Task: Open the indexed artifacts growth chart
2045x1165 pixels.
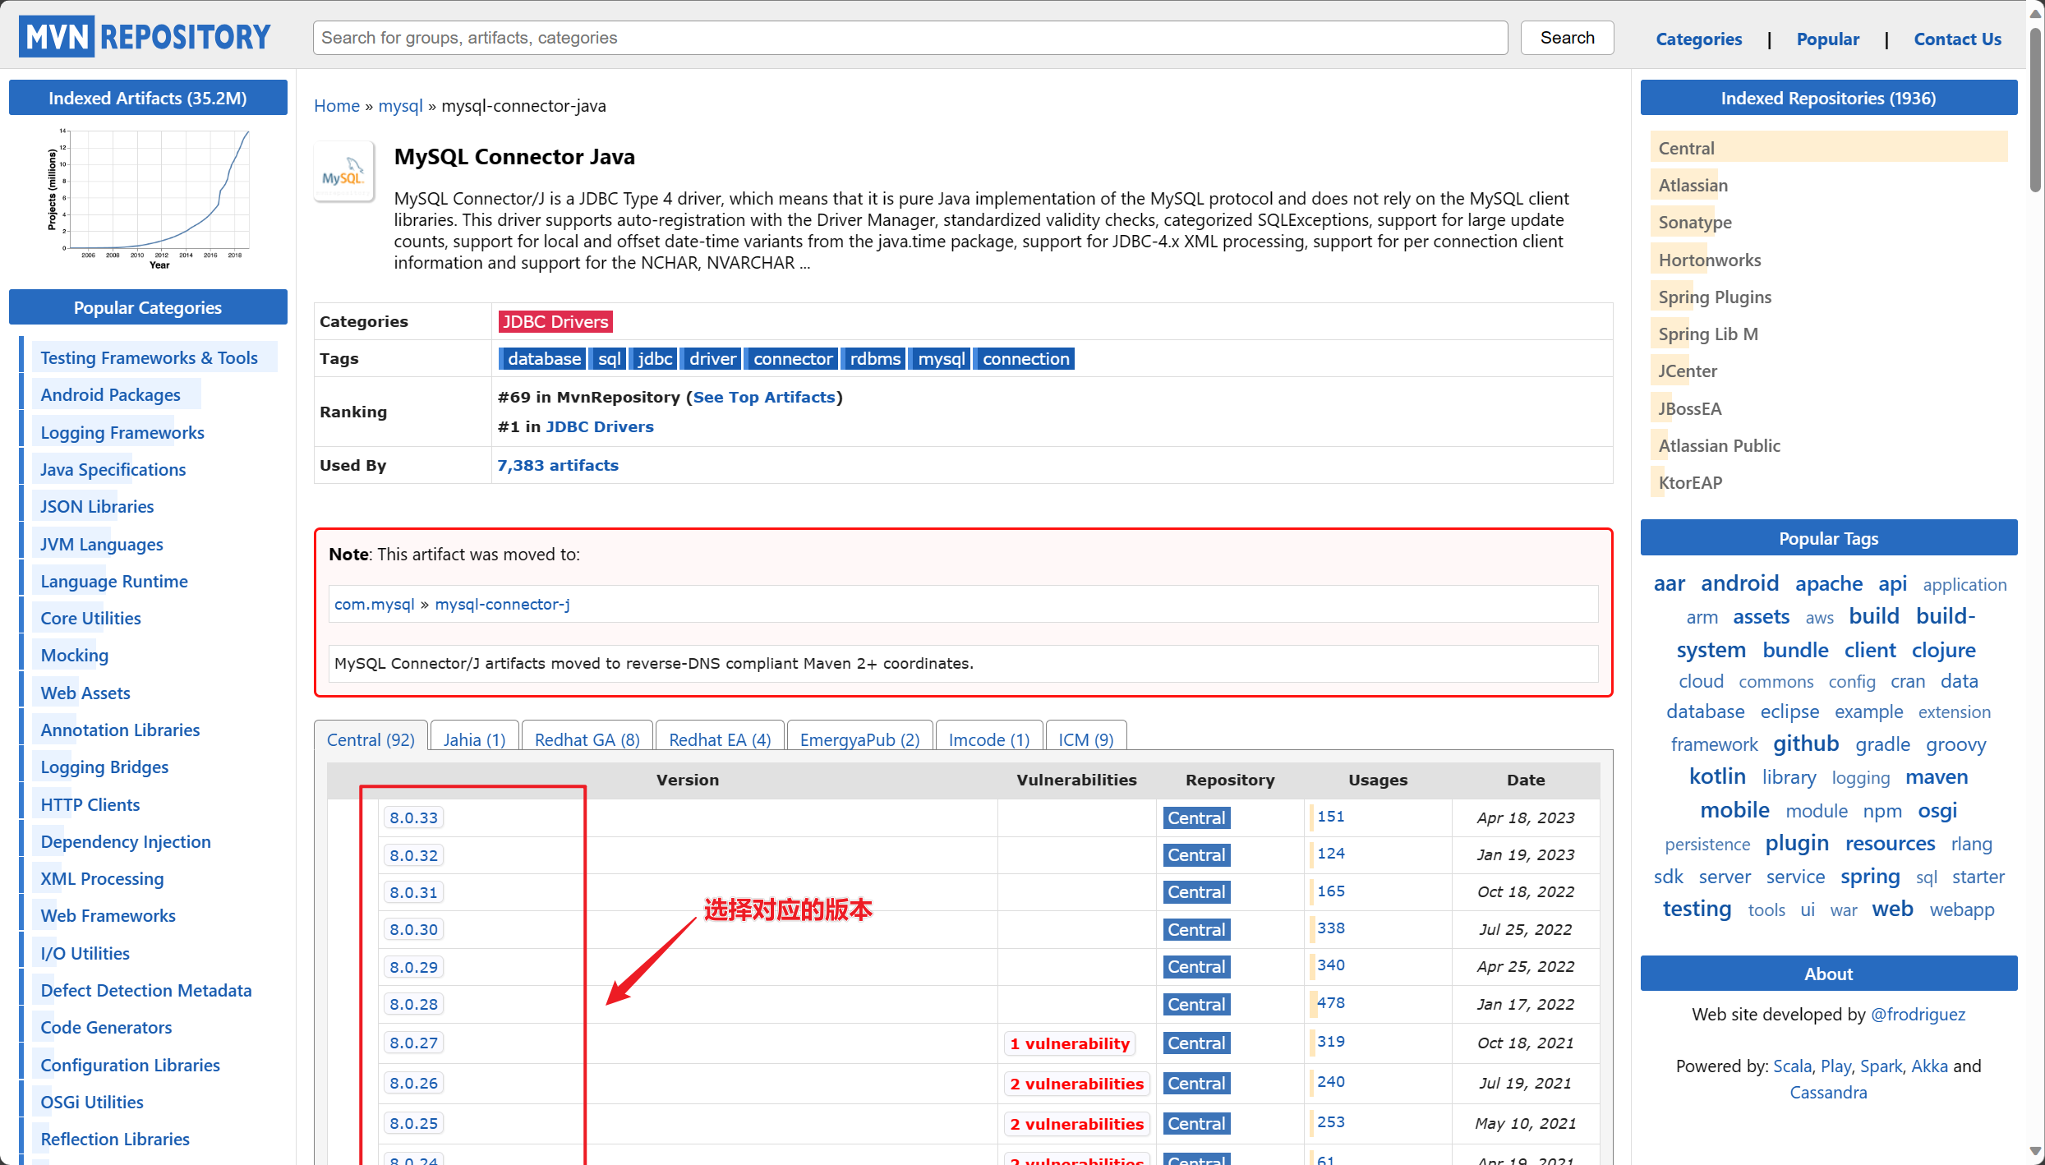Action: click(148, 199)
